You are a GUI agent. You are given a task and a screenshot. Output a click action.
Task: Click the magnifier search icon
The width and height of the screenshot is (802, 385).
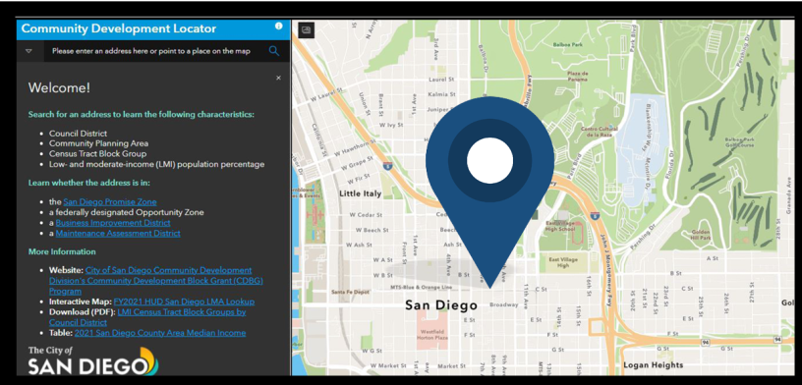[x=274, y=51]
